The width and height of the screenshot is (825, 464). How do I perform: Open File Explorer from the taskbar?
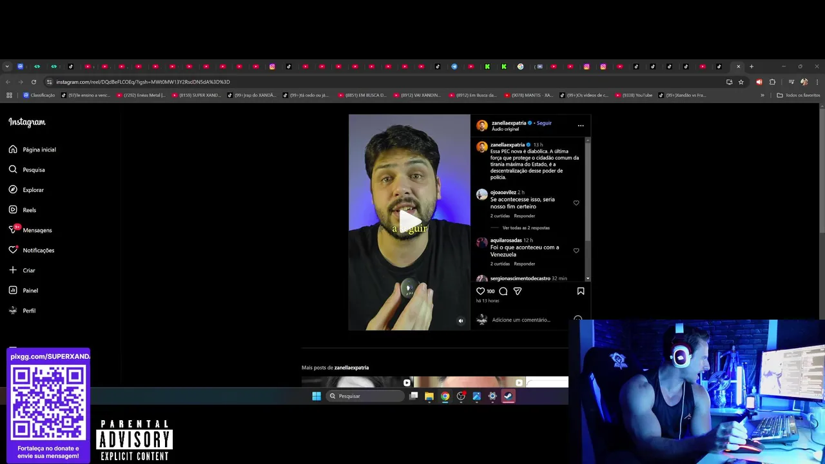coord(429,396)
